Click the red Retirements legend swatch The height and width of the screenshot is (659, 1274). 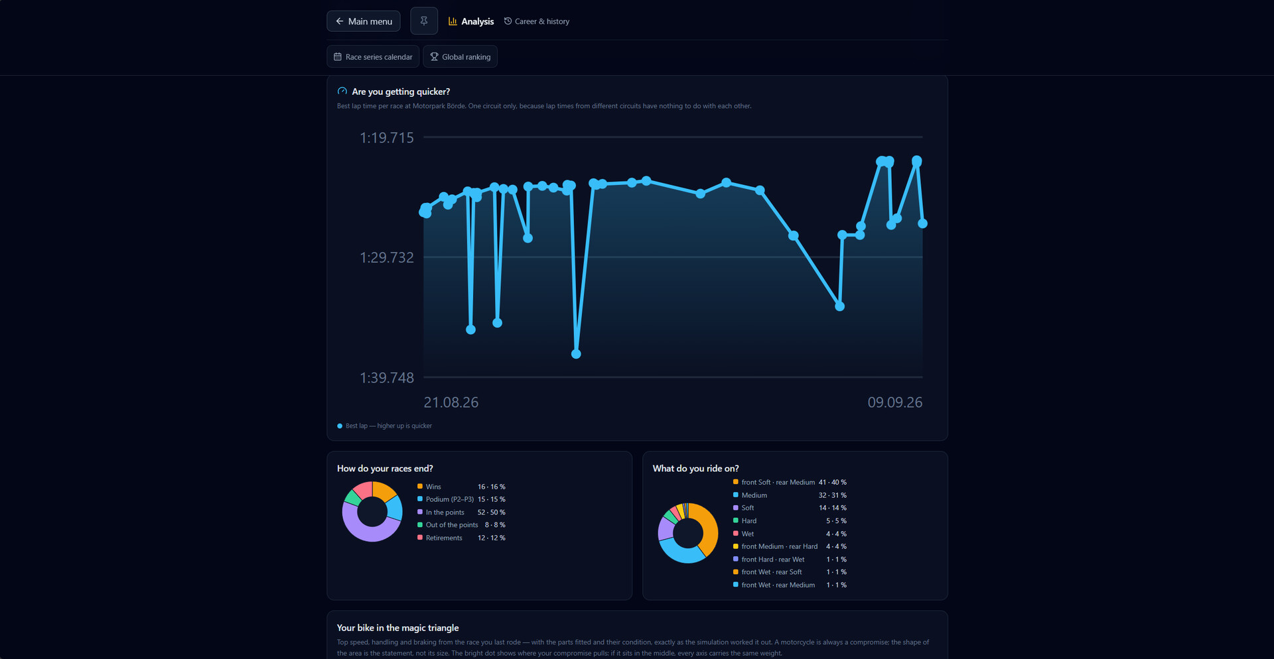click(420, 538)
